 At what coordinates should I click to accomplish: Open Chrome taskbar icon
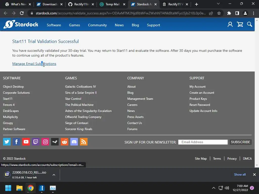(31, 188)
